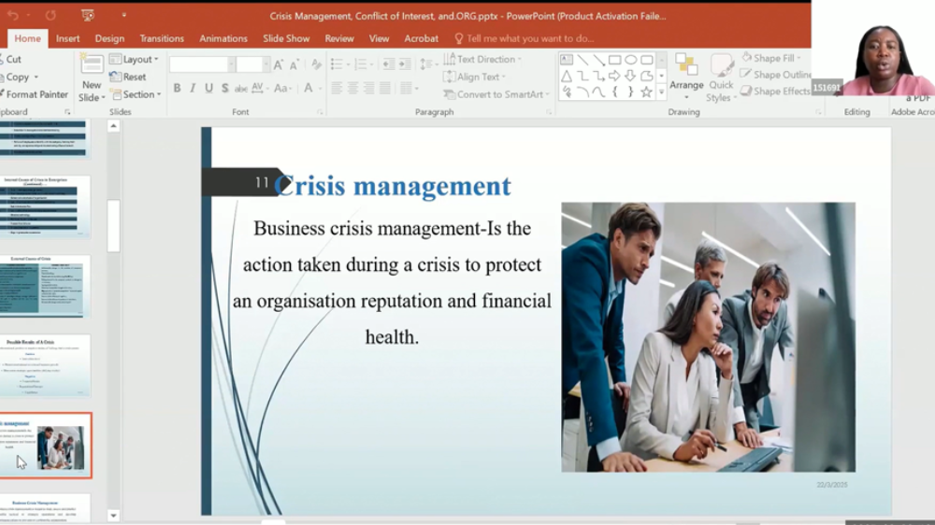Open the Slide Show tab

click(286, 38)
